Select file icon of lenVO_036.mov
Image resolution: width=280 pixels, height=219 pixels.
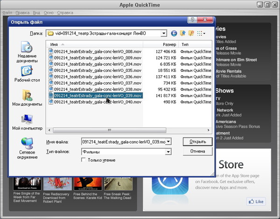pos(51,77)
